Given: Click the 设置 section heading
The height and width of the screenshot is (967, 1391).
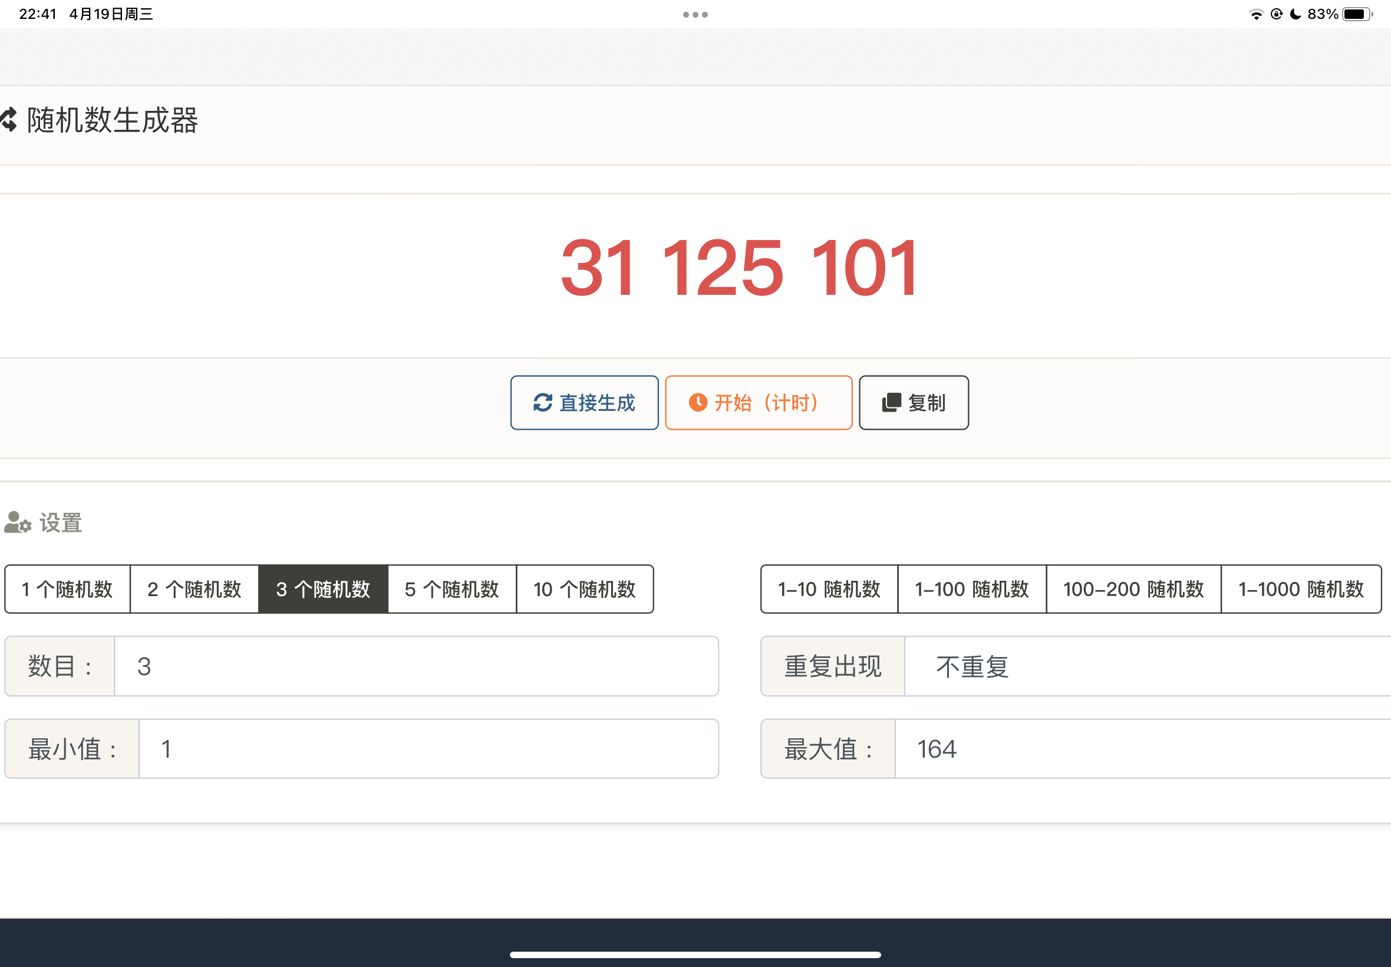Looking at the screenshot, I should tap(61, 523).
